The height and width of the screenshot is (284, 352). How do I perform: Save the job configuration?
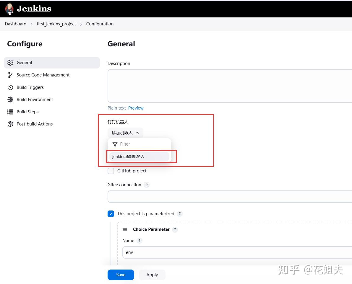click(121, 275)
